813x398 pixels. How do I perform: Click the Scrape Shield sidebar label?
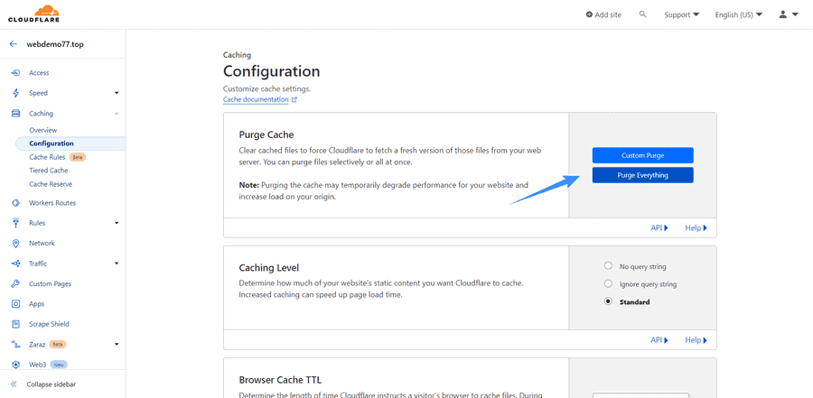point(49,324)
